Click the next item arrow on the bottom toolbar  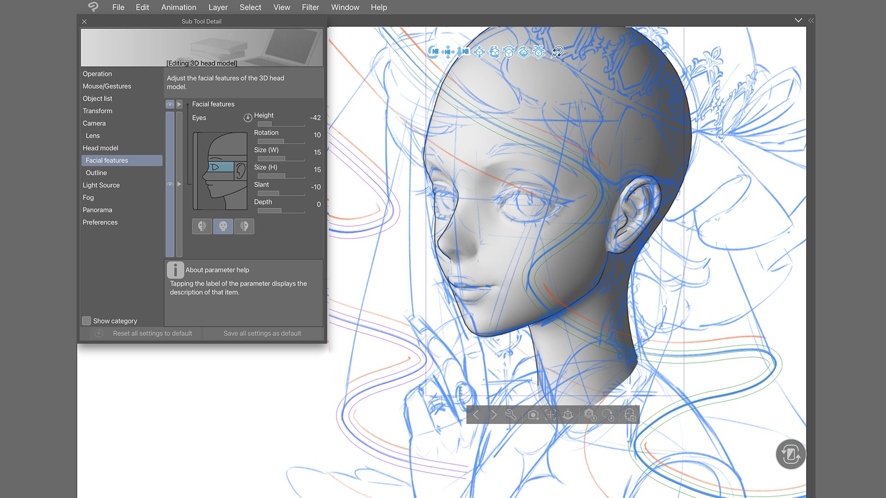[494, 415]
